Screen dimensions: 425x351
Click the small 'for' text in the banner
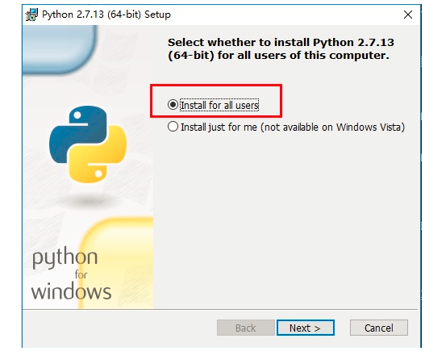point(81,274)
